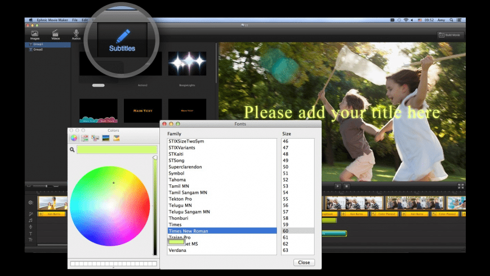Set font size to 55
The height and width of the screenshot is (276, 490).
tap(297, 199)
